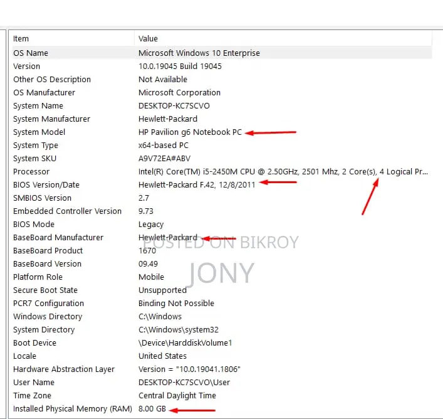This screenshot has height=419, width=443.
Task: Click value HP Pavilion g6 Notebook PC
Action: point(190,132)
